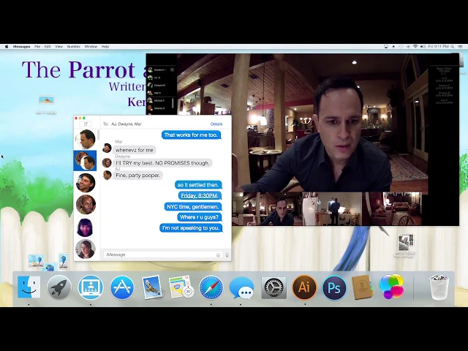Click the Message text input field

162,254
